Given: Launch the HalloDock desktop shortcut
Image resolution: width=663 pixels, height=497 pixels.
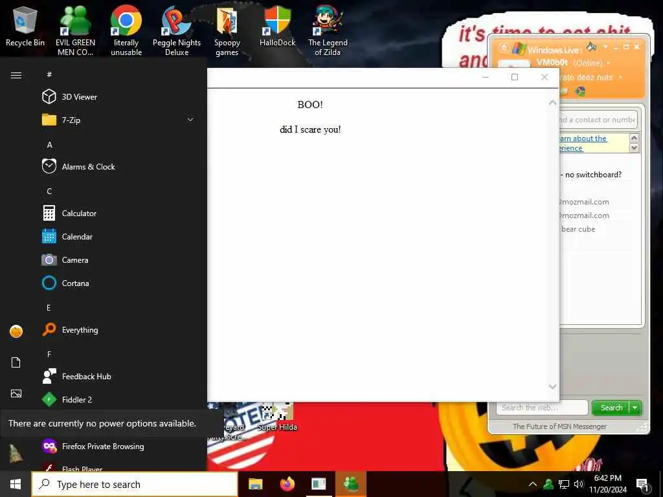Looking at the screenshot, I should pos(277,26).
